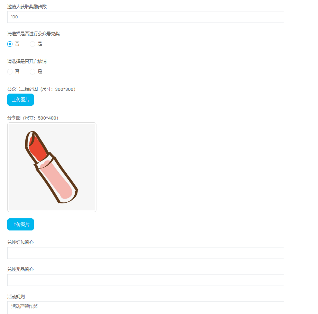Click the 邀请人获取奖励步数 label
This screenshot has width=318, height=314.
pos(27,7)
